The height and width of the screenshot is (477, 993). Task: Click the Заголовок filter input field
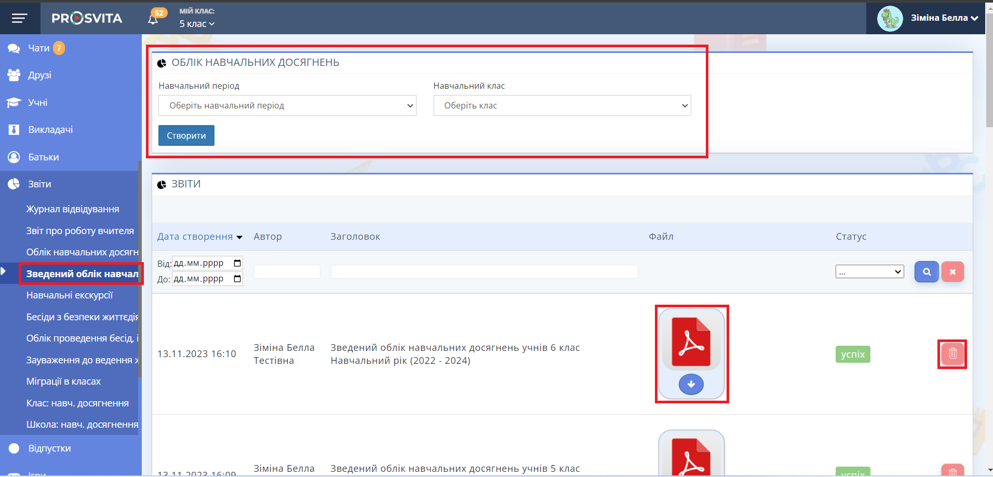point(484,271)
